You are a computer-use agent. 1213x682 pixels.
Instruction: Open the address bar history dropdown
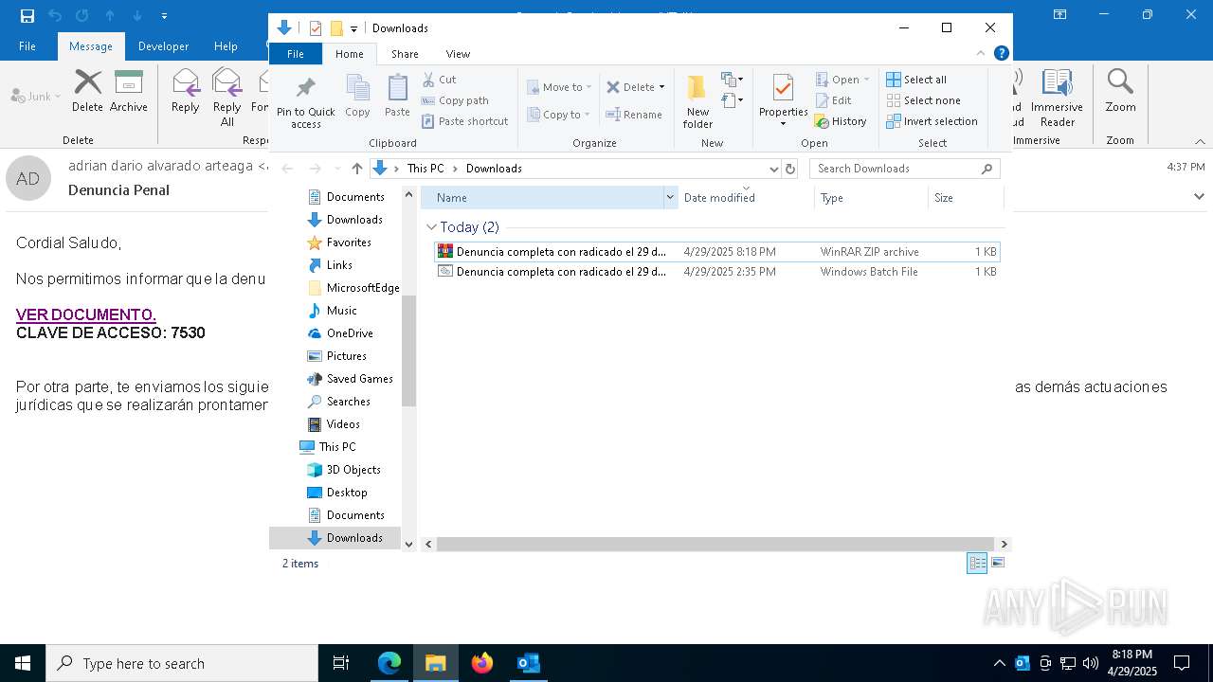(x=773, y=169)
